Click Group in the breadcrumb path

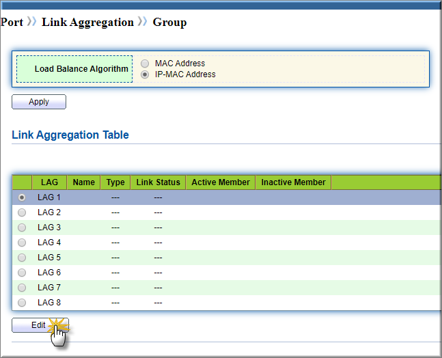point(169,23)
